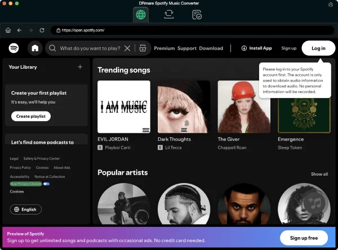This screenshot has width=338, height=250.
Task: Open the converted history tab icon
Action: pos(197,15)
